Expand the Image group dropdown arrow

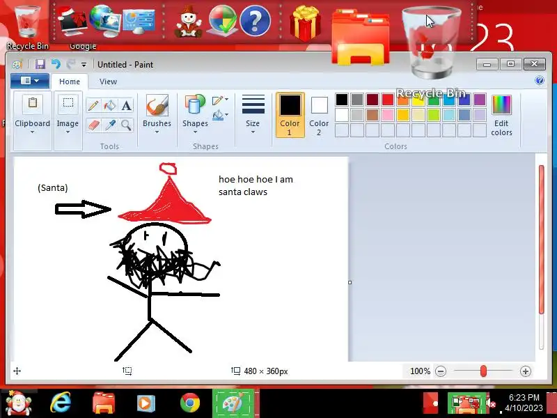pos(68,132)
